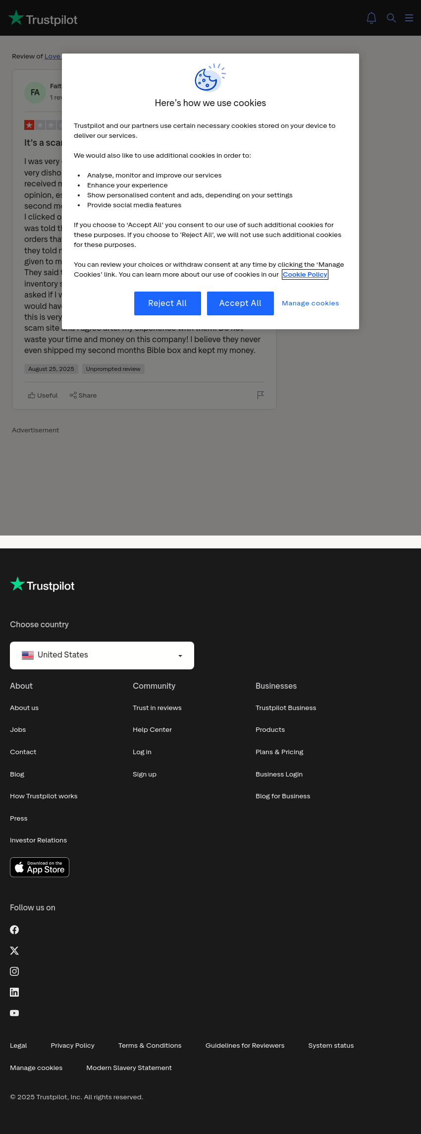Viewport: 421px width, 1134px height.
Task: Open the Investor Relations link
Action: pos(39,840)
